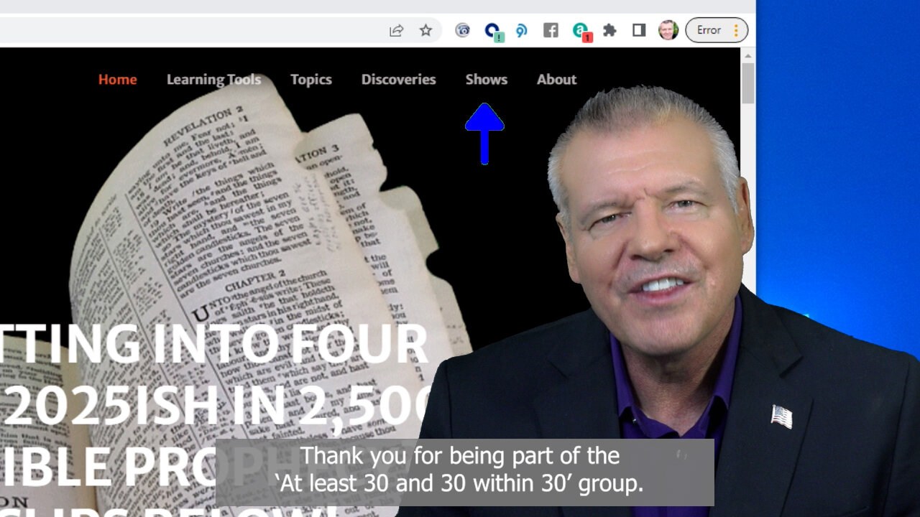Viewport: 920px width, 517px height.
Task: Open the camera screenshot extension icon
Action: (463, 30)
